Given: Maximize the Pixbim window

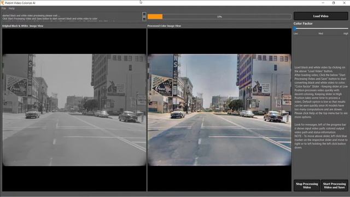Looking at the screenshot, I should [334, 3].
